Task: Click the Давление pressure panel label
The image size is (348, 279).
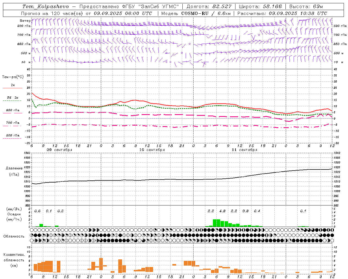Action: tap(14, 168)
